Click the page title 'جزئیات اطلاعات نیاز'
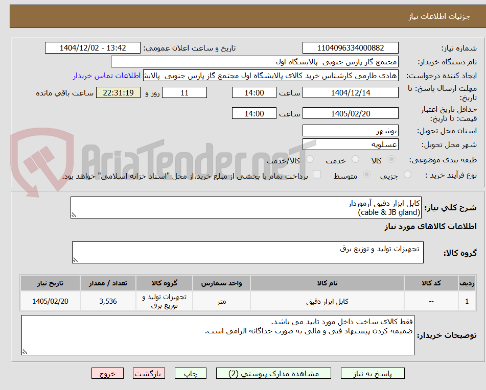486x390 pixels. pyautogui.click(x=439, y=16)
